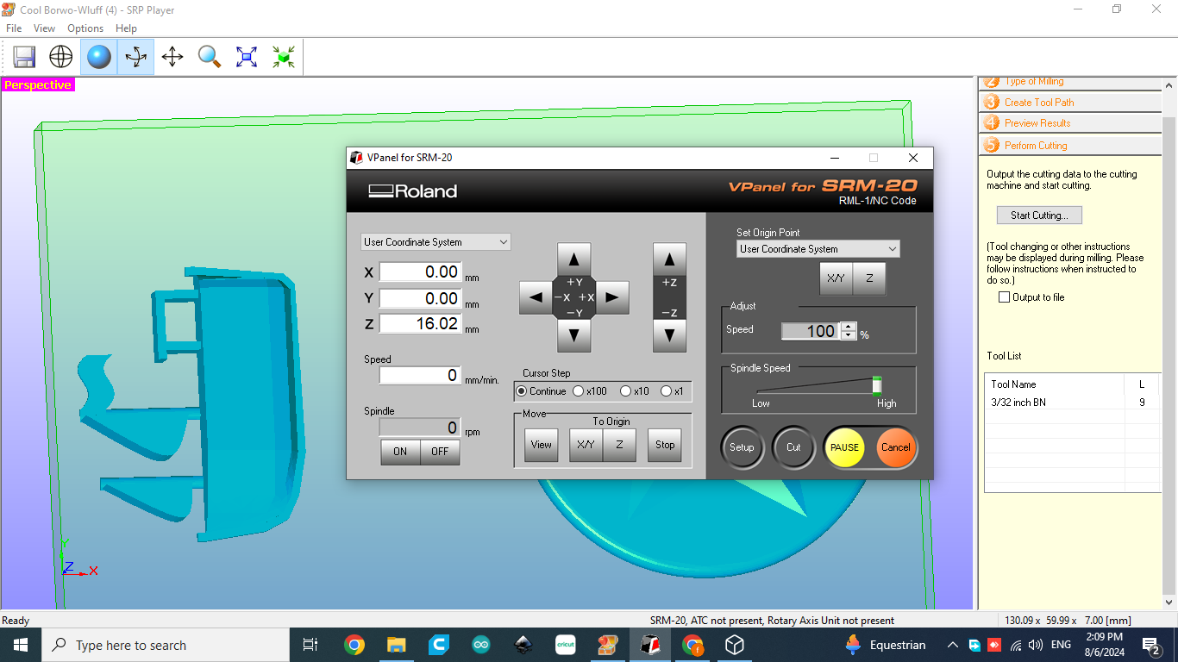Click the SRP Player taskbar icon
1178x662 pixels.
pos(608,645)
